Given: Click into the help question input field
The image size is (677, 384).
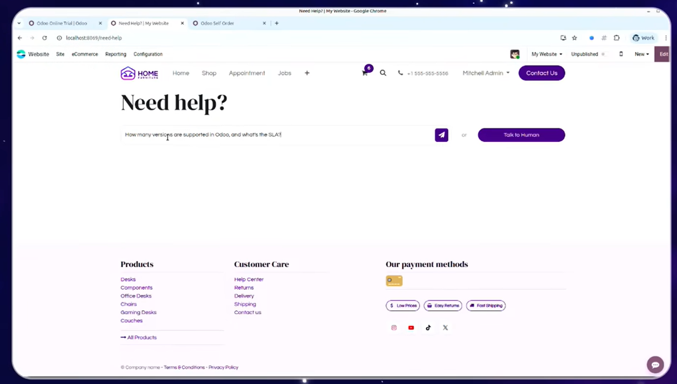Looking at the screenshot, I should [x=277, y=135].
